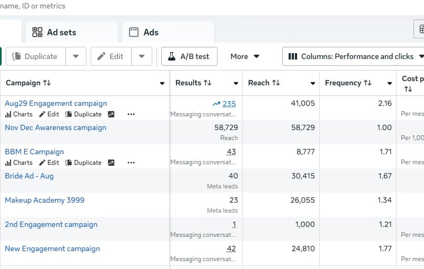The image size is (424, 269).
Task: Open the insights icon for BBM E Campaign
Action: pos(111,163)
